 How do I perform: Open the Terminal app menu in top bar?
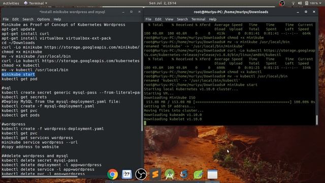pyautogui.click(x=36, y=3)
